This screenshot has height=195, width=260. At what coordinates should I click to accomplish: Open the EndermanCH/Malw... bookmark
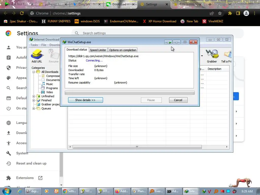tap(121, 21)
